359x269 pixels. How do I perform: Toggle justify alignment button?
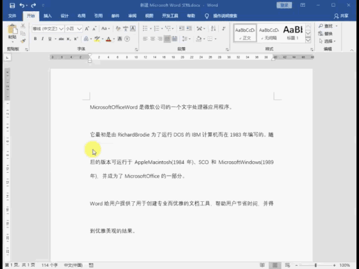(167, 39)
